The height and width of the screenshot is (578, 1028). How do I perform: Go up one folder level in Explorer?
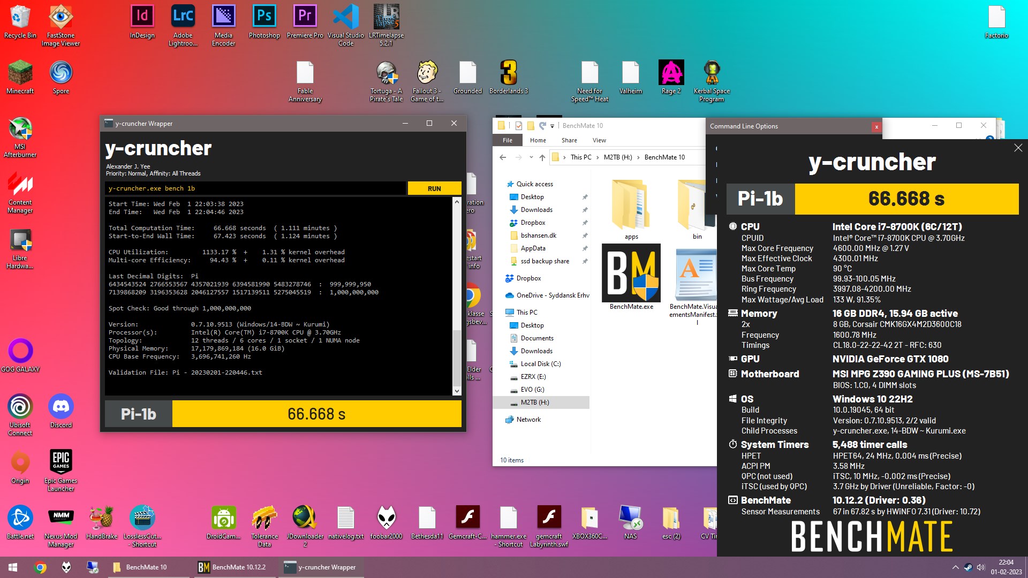pos(542,157)
